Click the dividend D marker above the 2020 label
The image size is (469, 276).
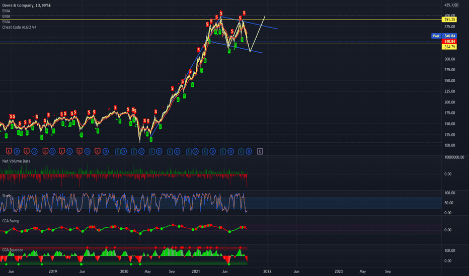(x=123, y=152)
